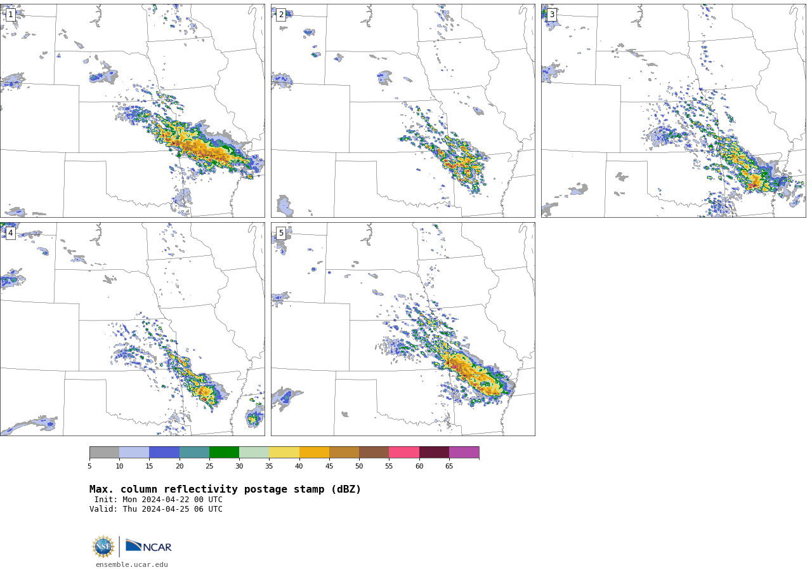Open ensemble member 5 reflectivity map
The height and width of the screenshot is (572, 812).
coord(403,329)
